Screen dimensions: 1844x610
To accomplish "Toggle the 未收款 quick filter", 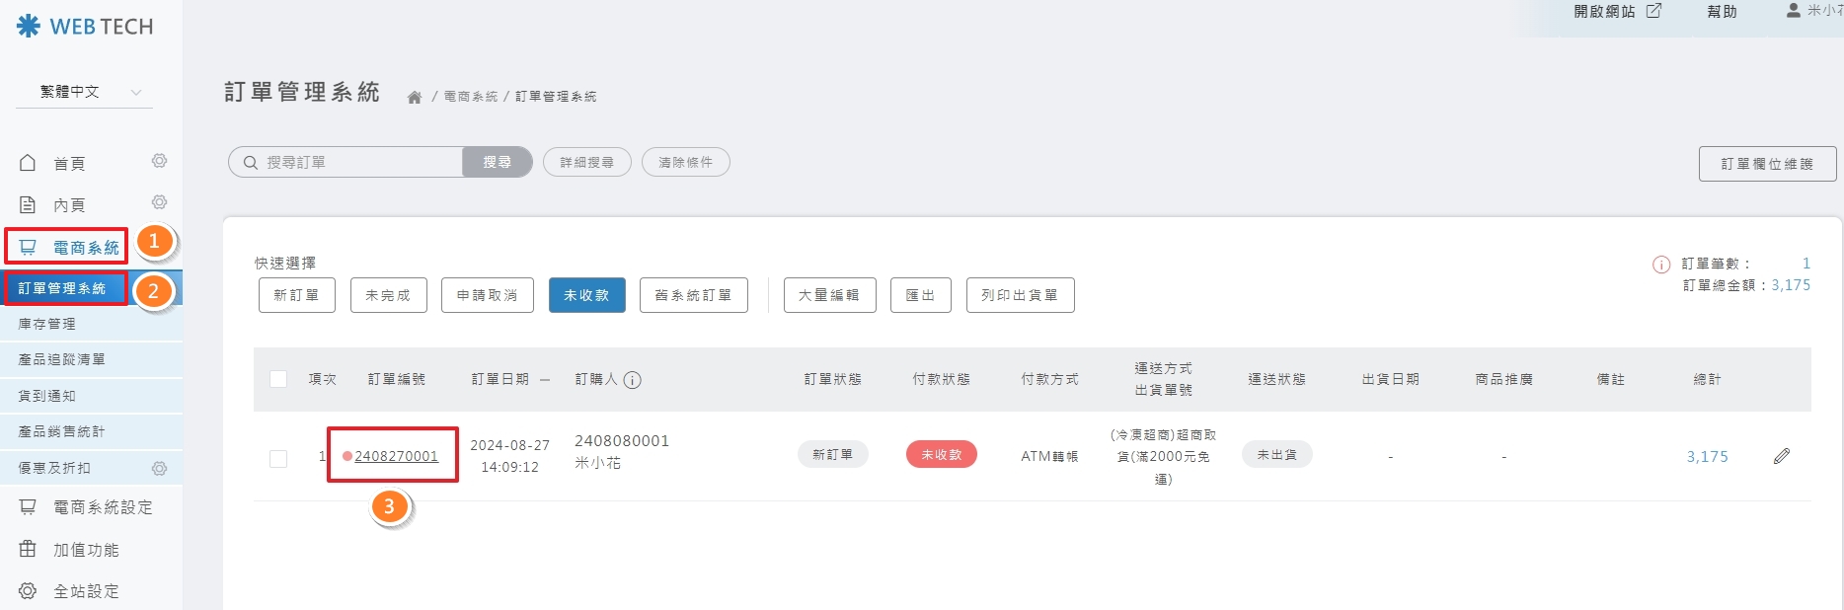I will tap(586, 295).
